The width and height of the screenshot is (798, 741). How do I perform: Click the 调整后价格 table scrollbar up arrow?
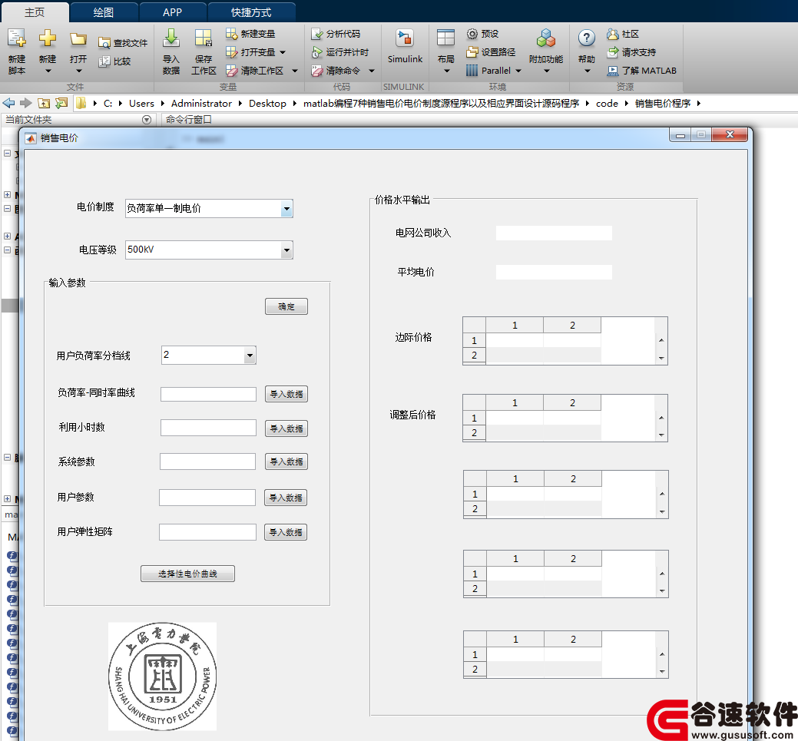[x=661, y=418]
